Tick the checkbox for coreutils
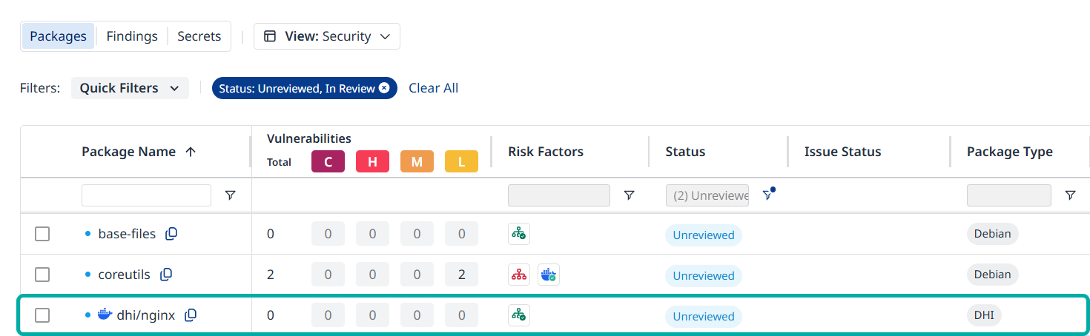The height and width of the screenshot is (336, 1090). tap(42, 275)
